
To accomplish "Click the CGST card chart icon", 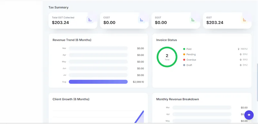I will (x=142, y=20).
